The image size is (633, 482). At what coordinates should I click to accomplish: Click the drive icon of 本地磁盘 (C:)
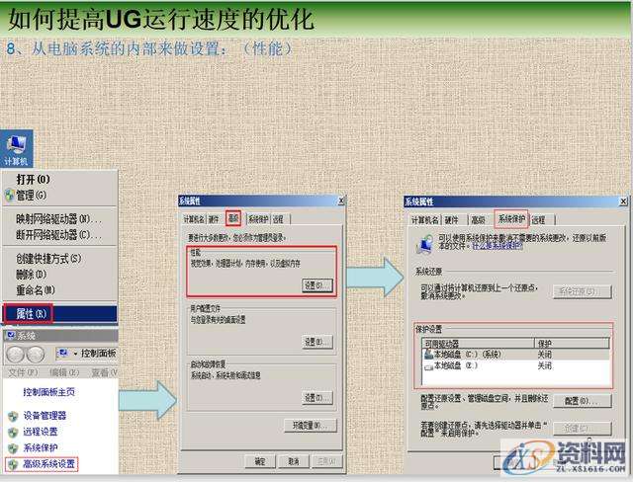pos(428,355)
